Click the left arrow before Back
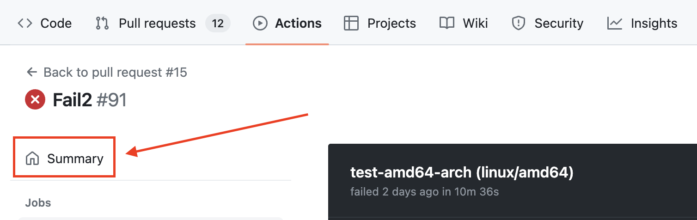The height and width of the screenshot is (220, 697). 31,72
